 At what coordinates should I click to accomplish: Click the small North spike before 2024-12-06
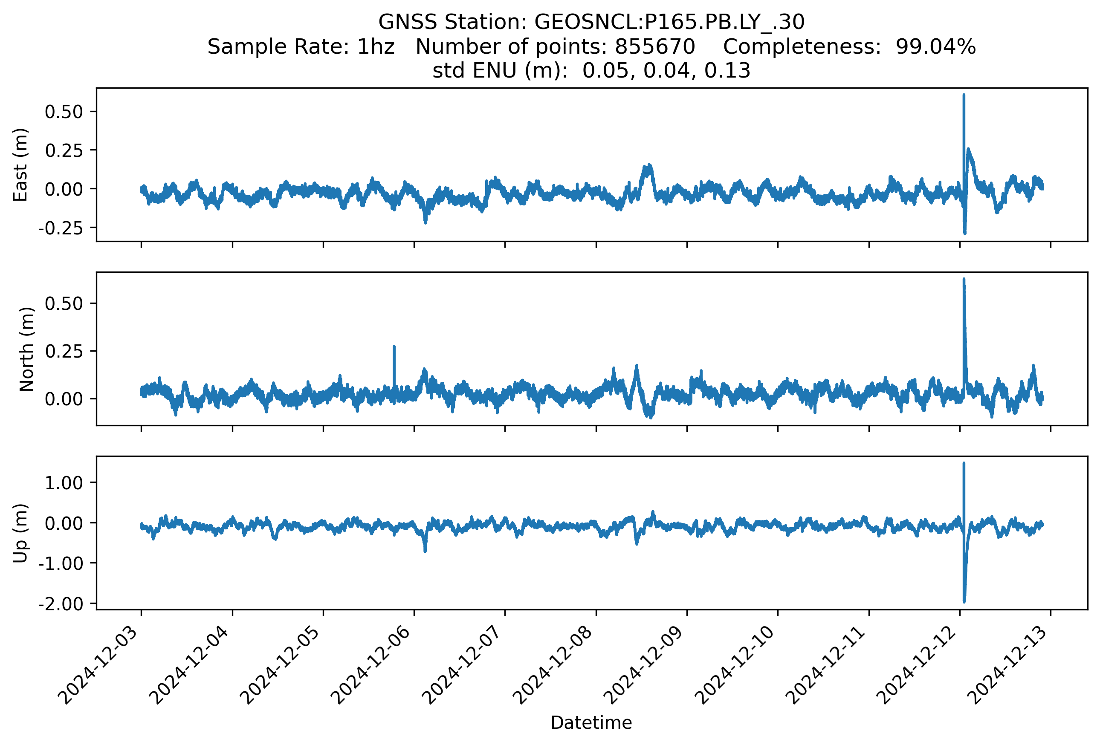click(x=394, y=359)
